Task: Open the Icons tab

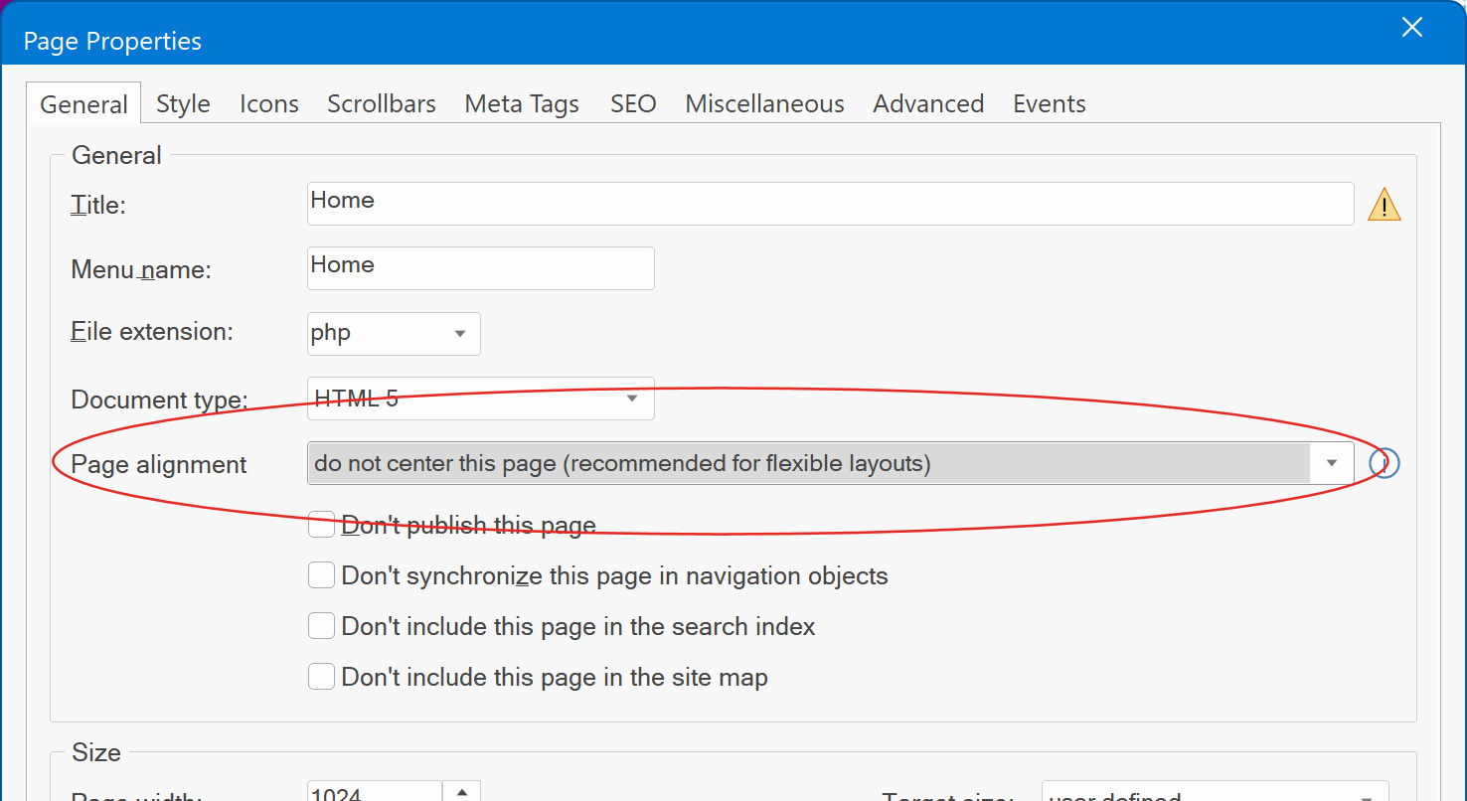Action: point(269,104)
